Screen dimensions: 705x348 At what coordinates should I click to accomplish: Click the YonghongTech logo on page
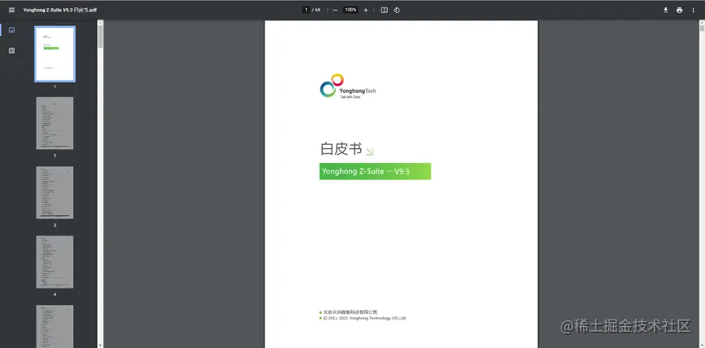coord(347,86)
